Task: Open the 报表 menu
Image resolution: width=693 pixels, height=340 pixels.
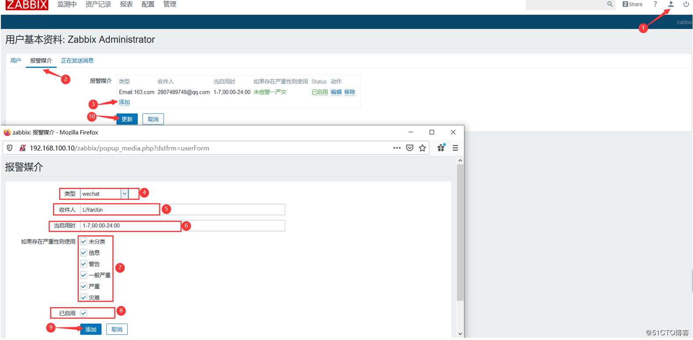Action: click(x=126, y=4)
